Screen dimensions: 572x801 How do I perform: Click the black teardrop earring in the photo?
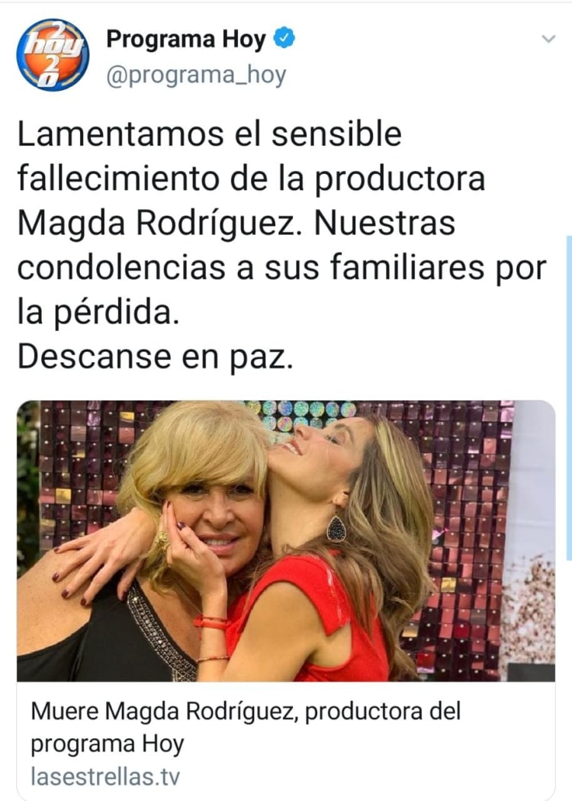[x=336, y=527]
